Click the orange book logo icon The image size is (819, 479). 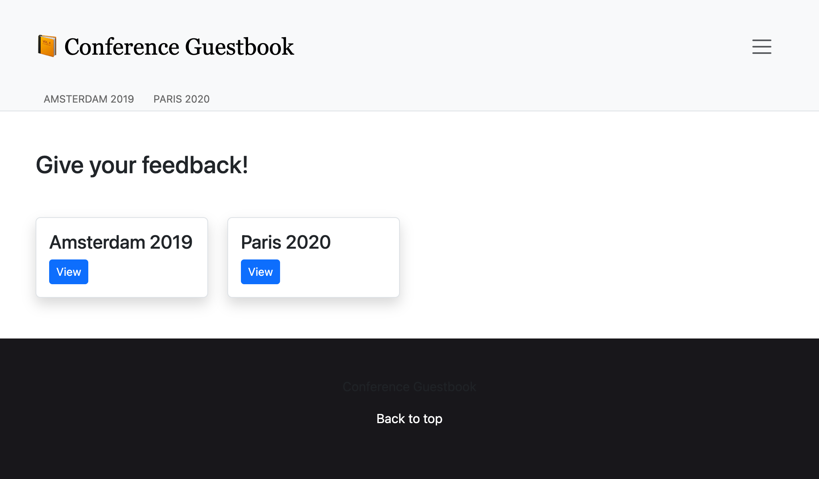[x=47, y=46]
